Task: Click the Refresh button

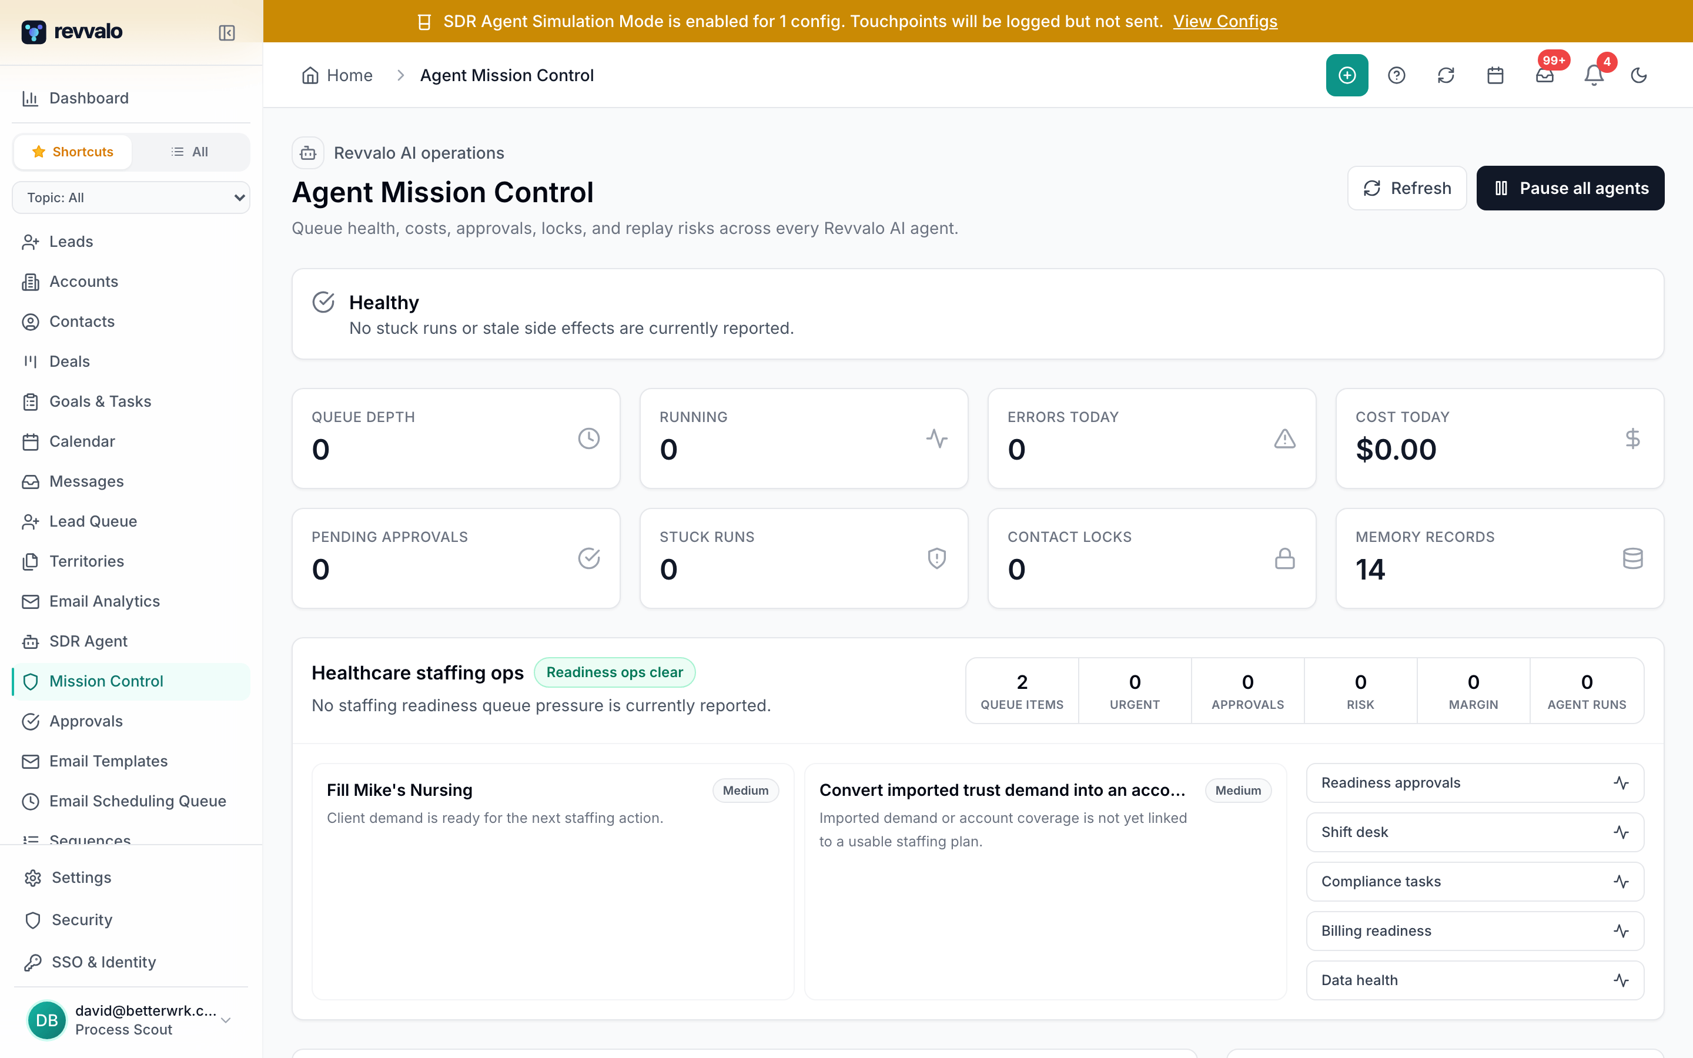Action: 1407,188
